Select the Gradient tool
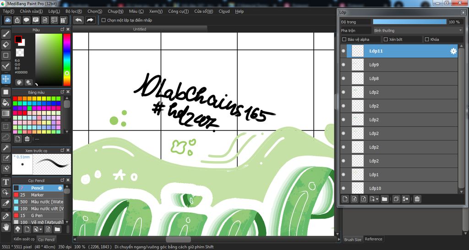The image size is (469, 250). tap(5, 114)
